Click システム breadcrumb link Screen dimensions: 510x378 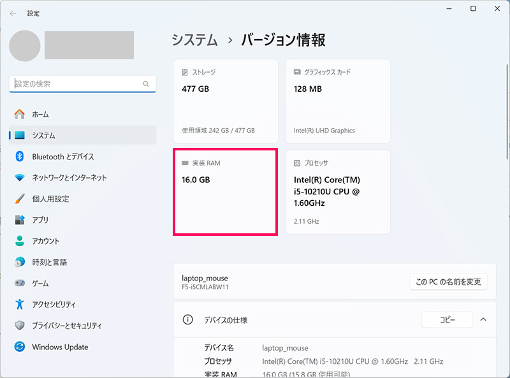coord(194,40)
